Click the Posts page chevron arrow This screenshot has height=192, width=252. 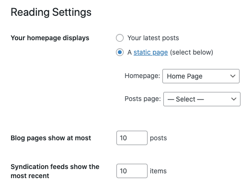point(234,99)
